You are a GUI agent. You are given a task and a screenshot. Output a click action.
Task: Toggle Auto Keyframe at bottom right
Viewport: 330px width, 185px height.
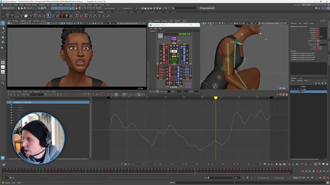pyautogui.click(x=324, y=178)
